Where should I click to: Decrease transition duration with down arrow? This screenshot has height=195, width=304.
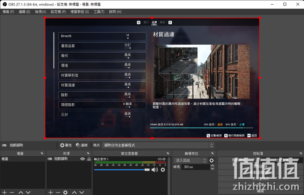point(212,168)
